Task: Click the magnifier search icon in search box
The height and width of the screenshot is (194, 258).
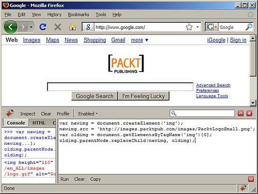Action: [249, 27]
